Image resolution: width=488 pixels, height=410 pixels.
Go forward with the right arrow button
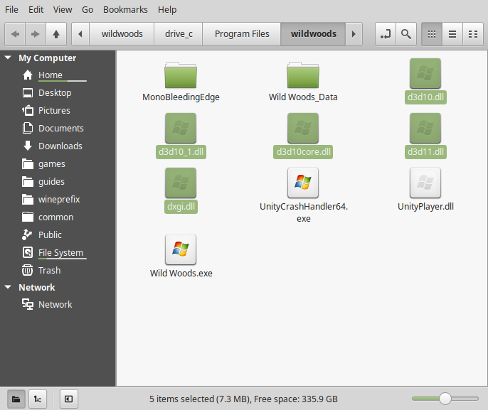(36, 34)
